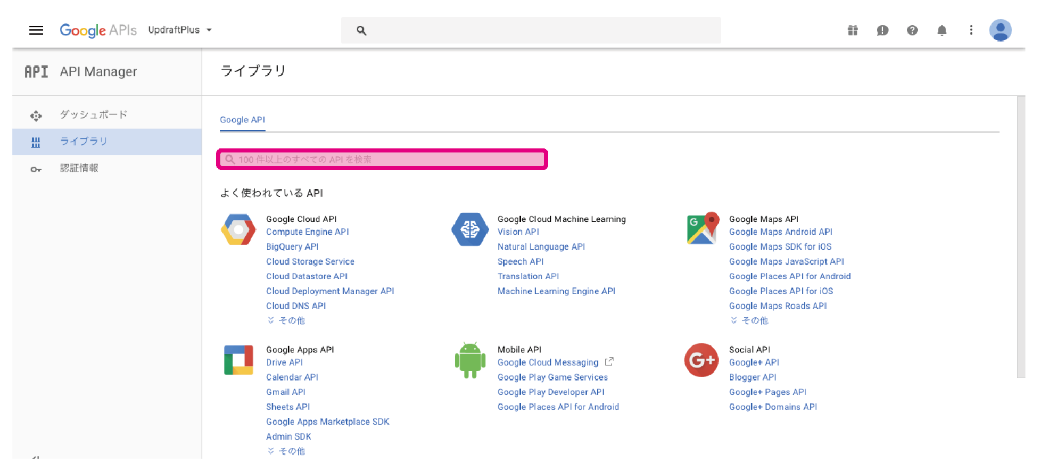The width and height of the screenshot is (1037, 471).
Task: Click the external link icon beside Cloud Messaging
Action: [609, 362]
